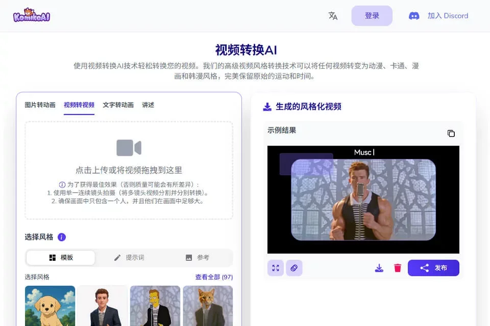The height and width of the screenshot is (326, 490).
Task: Switch to the 视频转视频 tab
Action: [x=79, y=105]
